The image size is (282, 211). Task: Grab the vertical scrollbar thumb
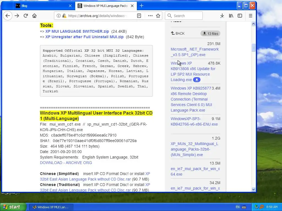(x=253, y=48)
